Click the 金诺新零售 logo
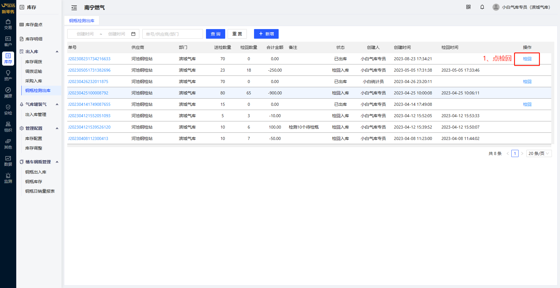This screenshot has height=288, width=560. point(8,8)
